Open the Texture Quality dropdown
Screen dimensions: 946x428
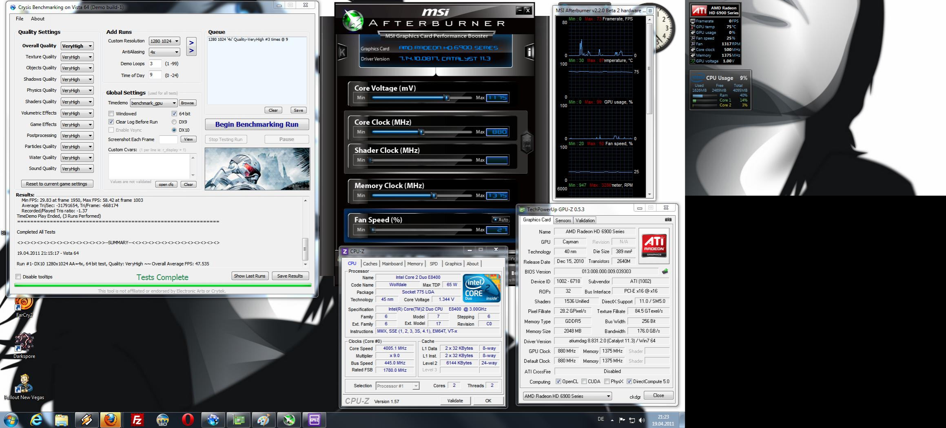tap(77, 57)
